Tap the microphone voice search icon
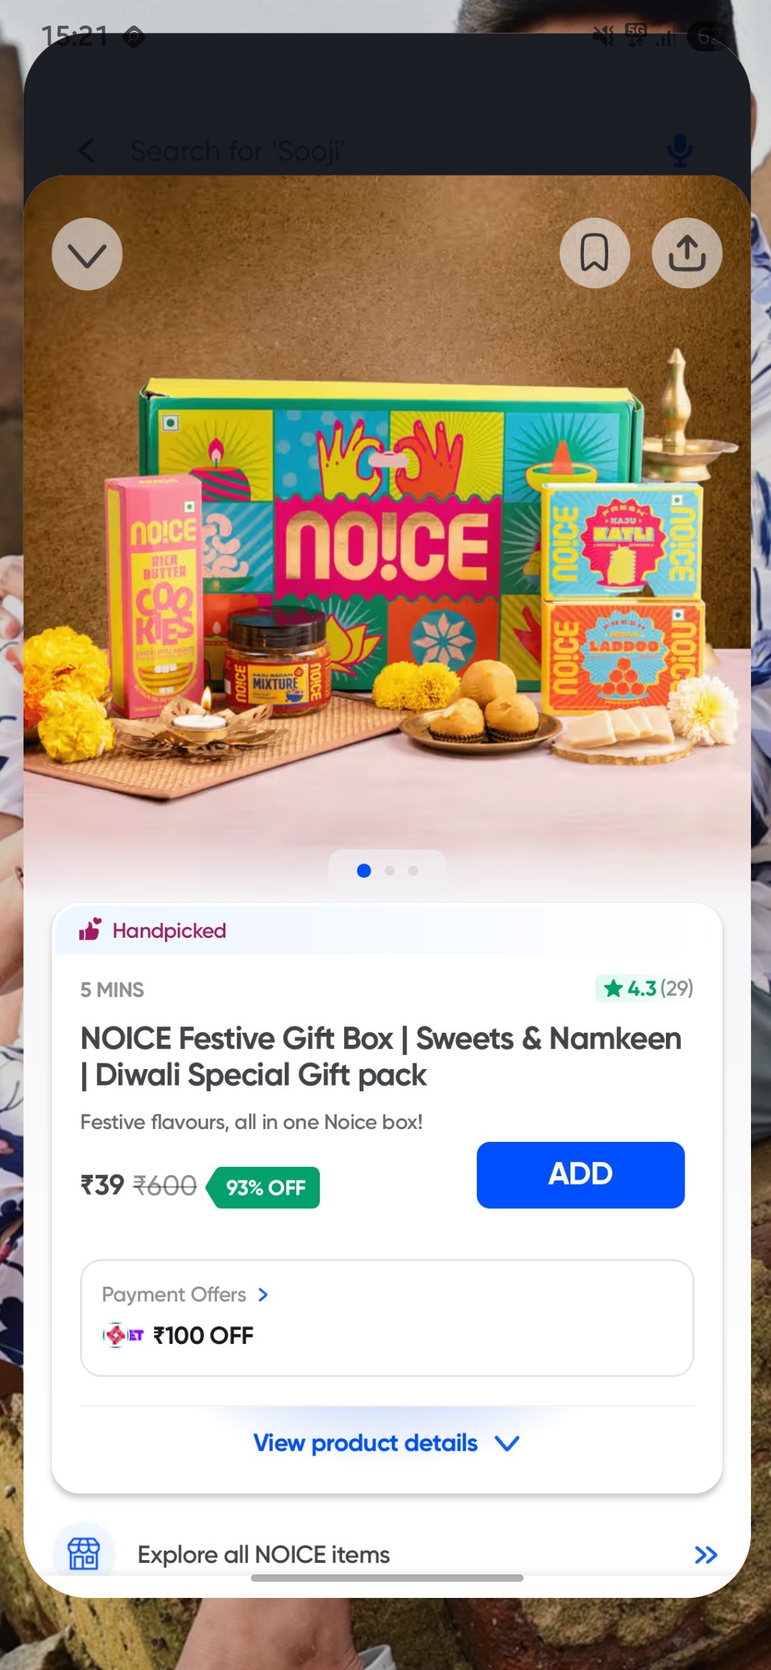Viewport: 771px width, 1670px height. (680, 151)
